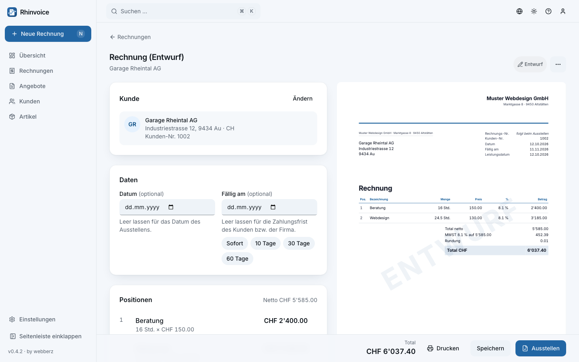
Task: Click the Webdesign row in invoice preview
Action: click(454, 218)
